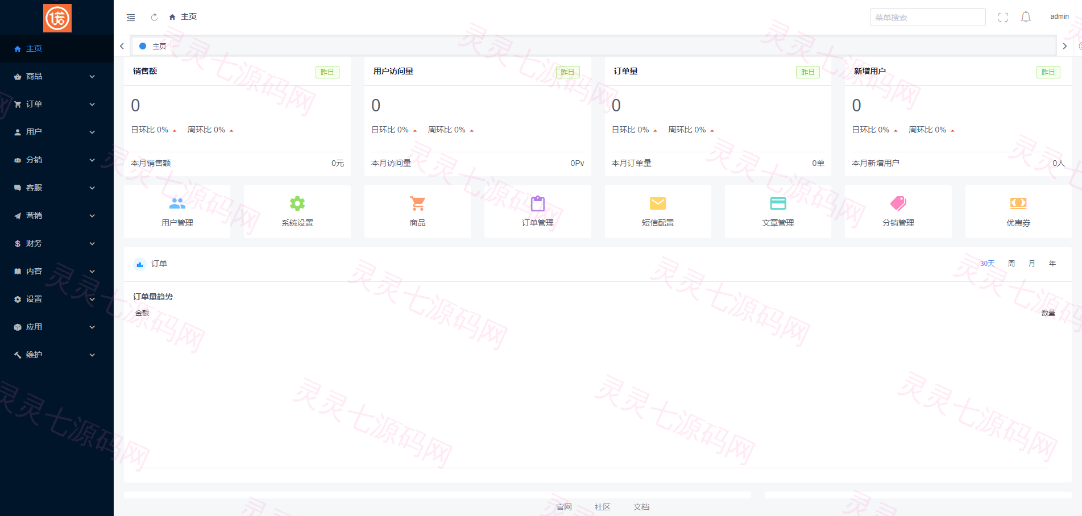1082x516 pixels.
Task: Collapse the sidebar with the menu fold icon
Action: pos(131,18)
